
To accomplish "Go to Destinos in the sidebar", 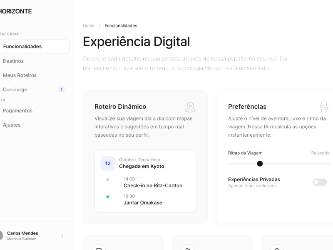I will coord(13,61).
